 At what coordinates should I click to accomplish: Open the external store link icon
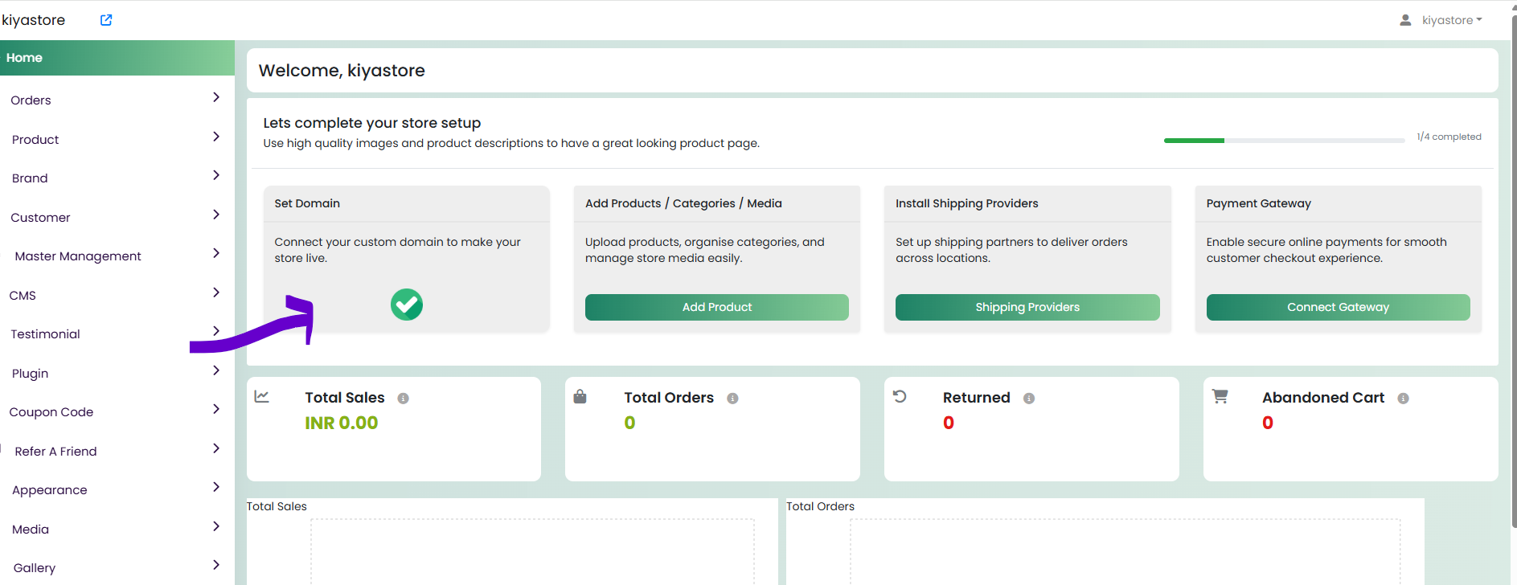click(x=106, y=20)
